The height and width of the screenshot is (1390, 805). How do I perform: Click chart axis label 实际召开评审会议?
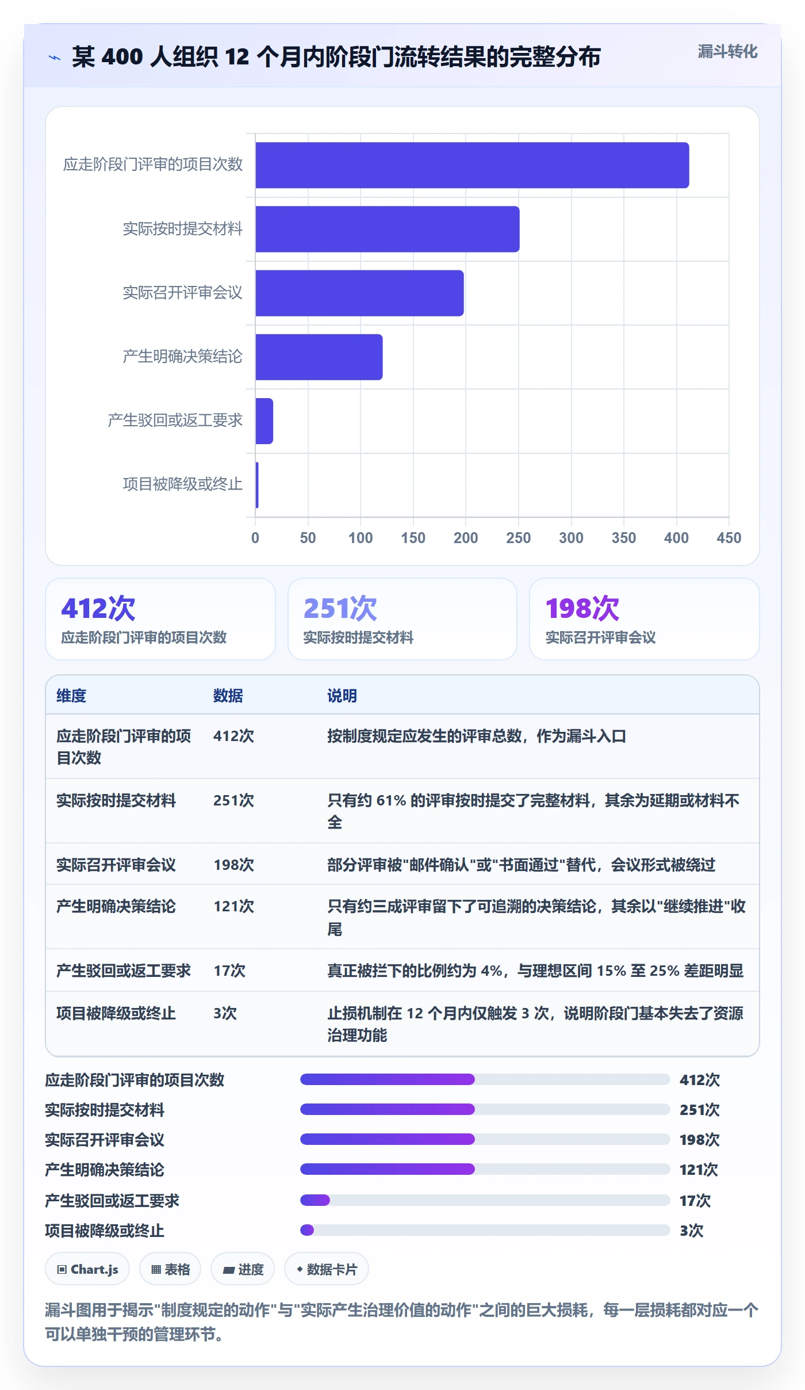[183, 293]
